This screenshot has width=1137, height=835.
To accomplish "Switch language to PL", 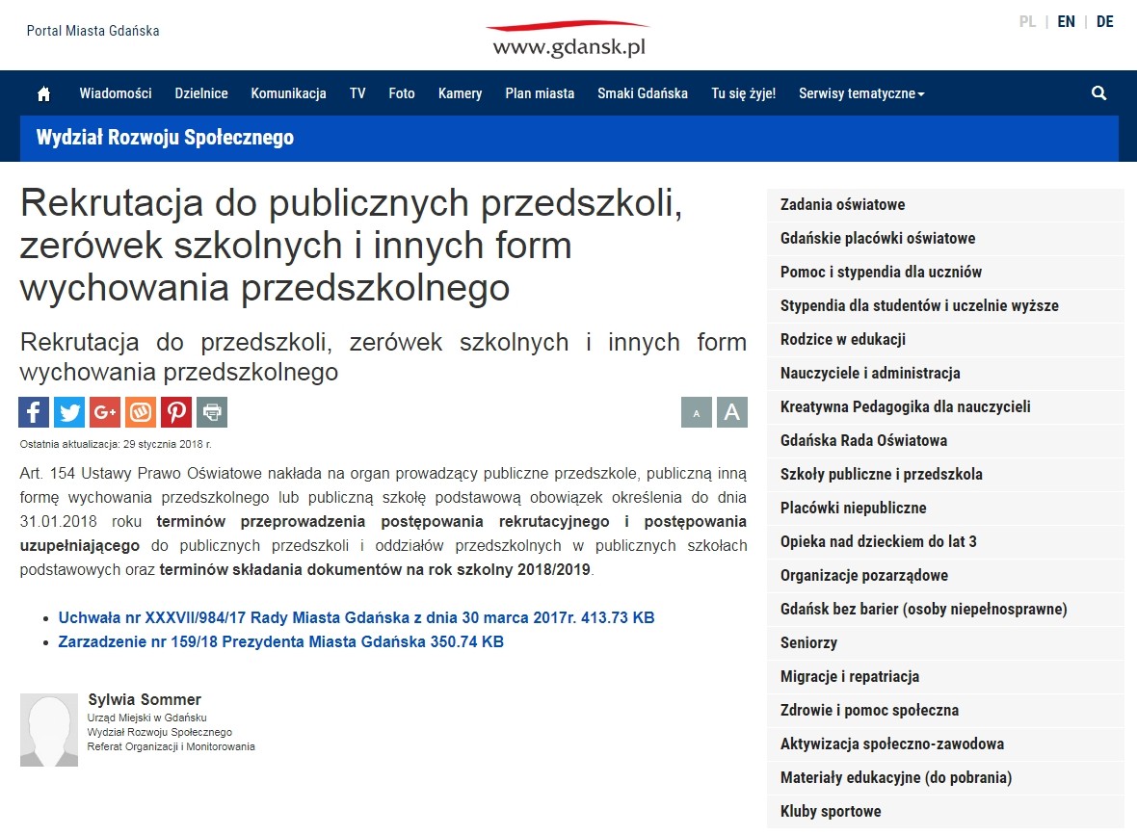I will click(1027, 22).
